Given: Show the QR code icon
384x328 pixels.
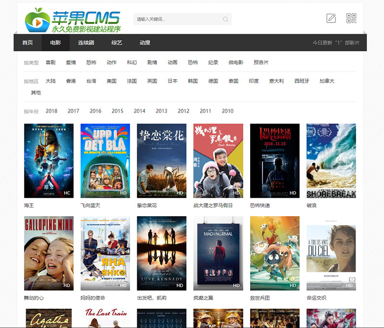Looking at the screenshot, I should (x=351, y=18).
